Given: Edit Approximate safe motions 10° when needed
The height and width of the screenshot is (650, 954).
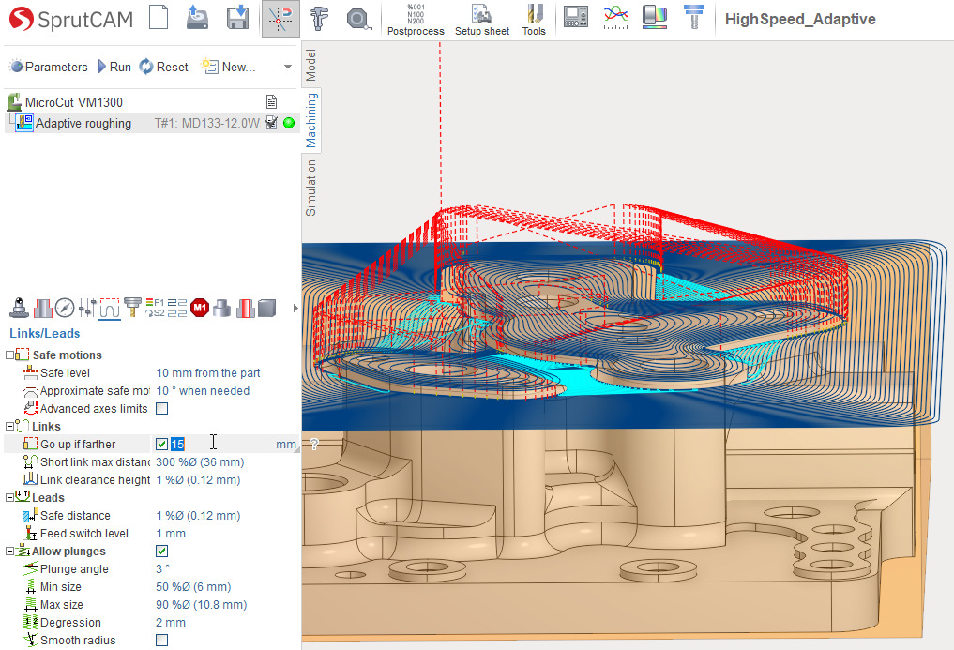Looking at the screenshot, I should coord(203,391).
